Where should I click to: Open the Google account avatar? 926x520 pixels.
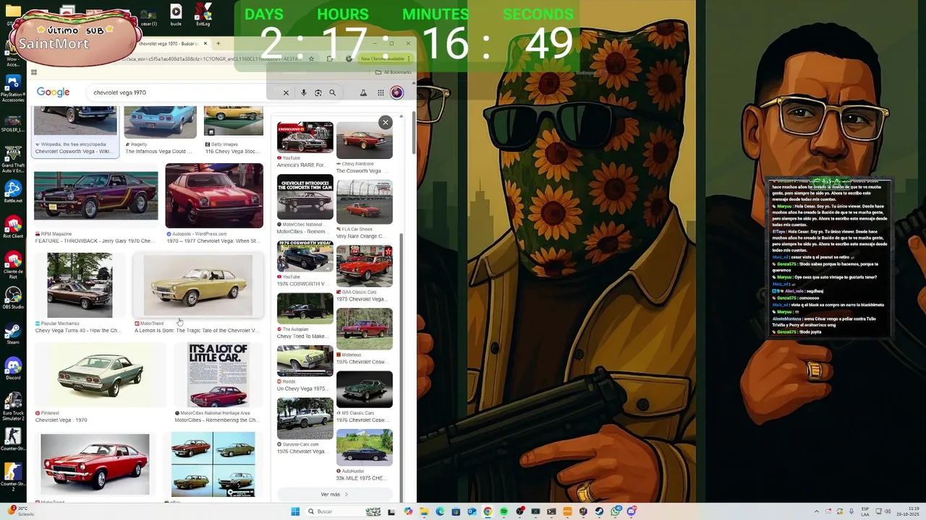click(x=396, y=92)
